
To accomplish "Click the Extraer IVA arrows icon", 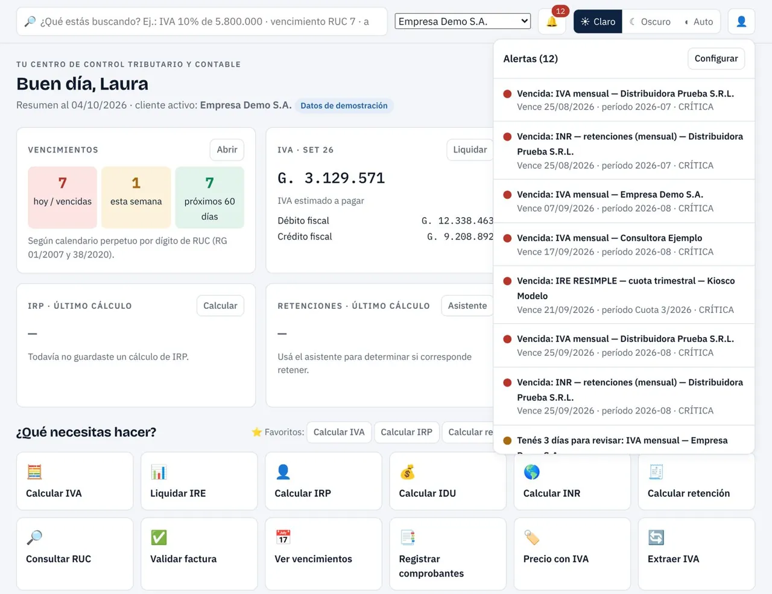I will point(656,537).
